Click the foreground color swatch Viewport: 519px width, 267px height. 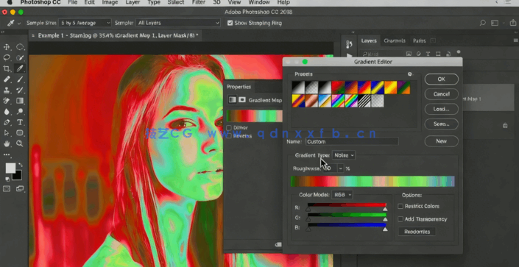[10, 168]
